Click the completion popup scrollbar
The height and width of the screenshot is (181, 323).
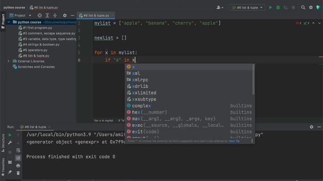253,79
